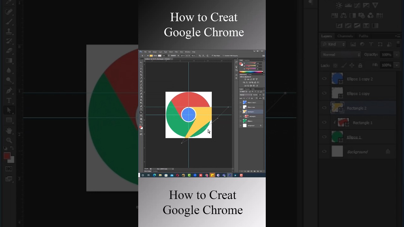Click the Rectangle 2 layer thumbnail in Photoshop window
The image size is (404, 227).
pyautogui.click(x=244, y=112)
